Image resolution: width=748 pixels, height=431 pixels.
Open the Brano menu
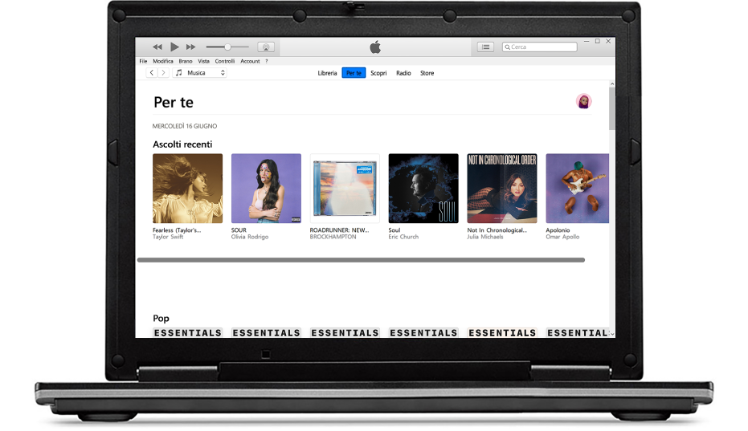pos(186,61)
